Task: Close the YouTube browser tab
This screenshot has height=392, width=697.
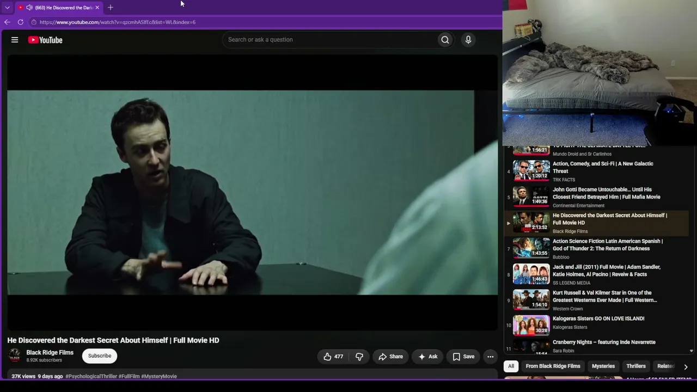Action: point(97,8)
